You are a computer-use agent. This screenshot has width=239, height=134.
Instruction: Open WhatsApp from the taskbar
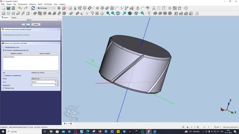(143, 131)
